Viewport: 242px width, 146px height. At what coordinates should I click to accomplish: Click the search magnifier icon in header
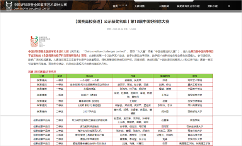(229, 6)
